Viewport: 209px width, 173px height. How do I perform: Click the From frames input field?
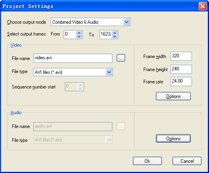pos(70,35)
